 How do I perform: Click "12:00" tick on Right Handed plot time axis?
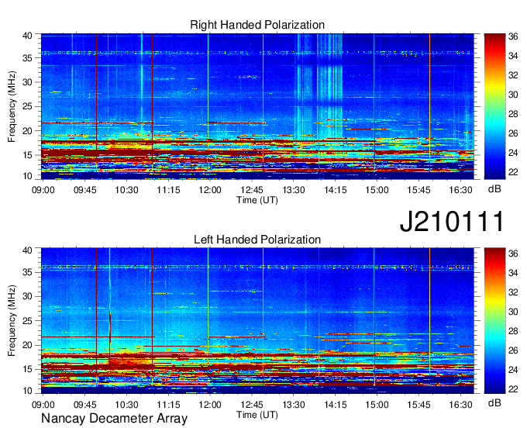(x=210, y=190)
